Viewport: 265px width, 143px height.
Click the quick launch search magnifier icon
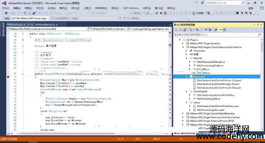(243, 3)
